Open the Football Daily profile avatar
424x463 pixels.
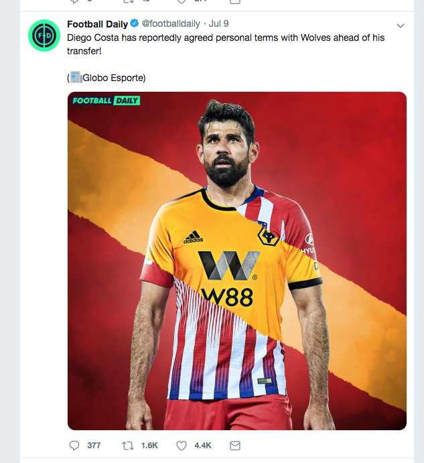coord(44,36)
